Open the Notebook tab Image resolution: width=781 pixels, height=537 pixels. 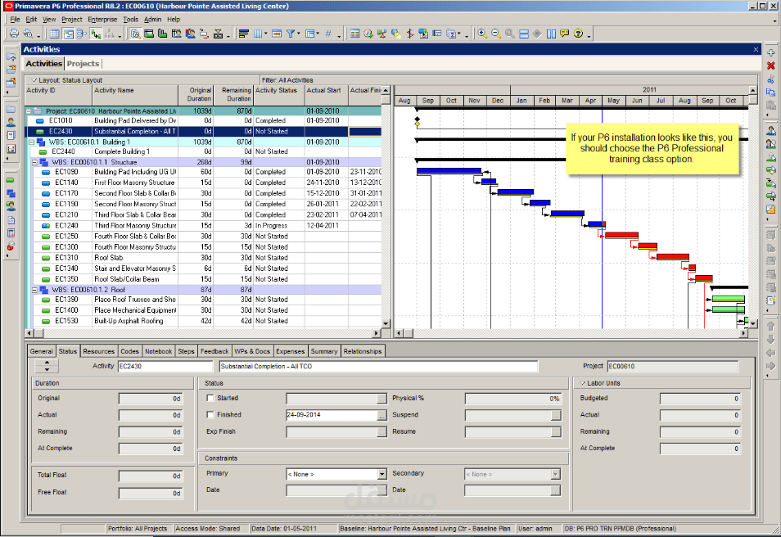pyautogui.click(x=158, y=351)
